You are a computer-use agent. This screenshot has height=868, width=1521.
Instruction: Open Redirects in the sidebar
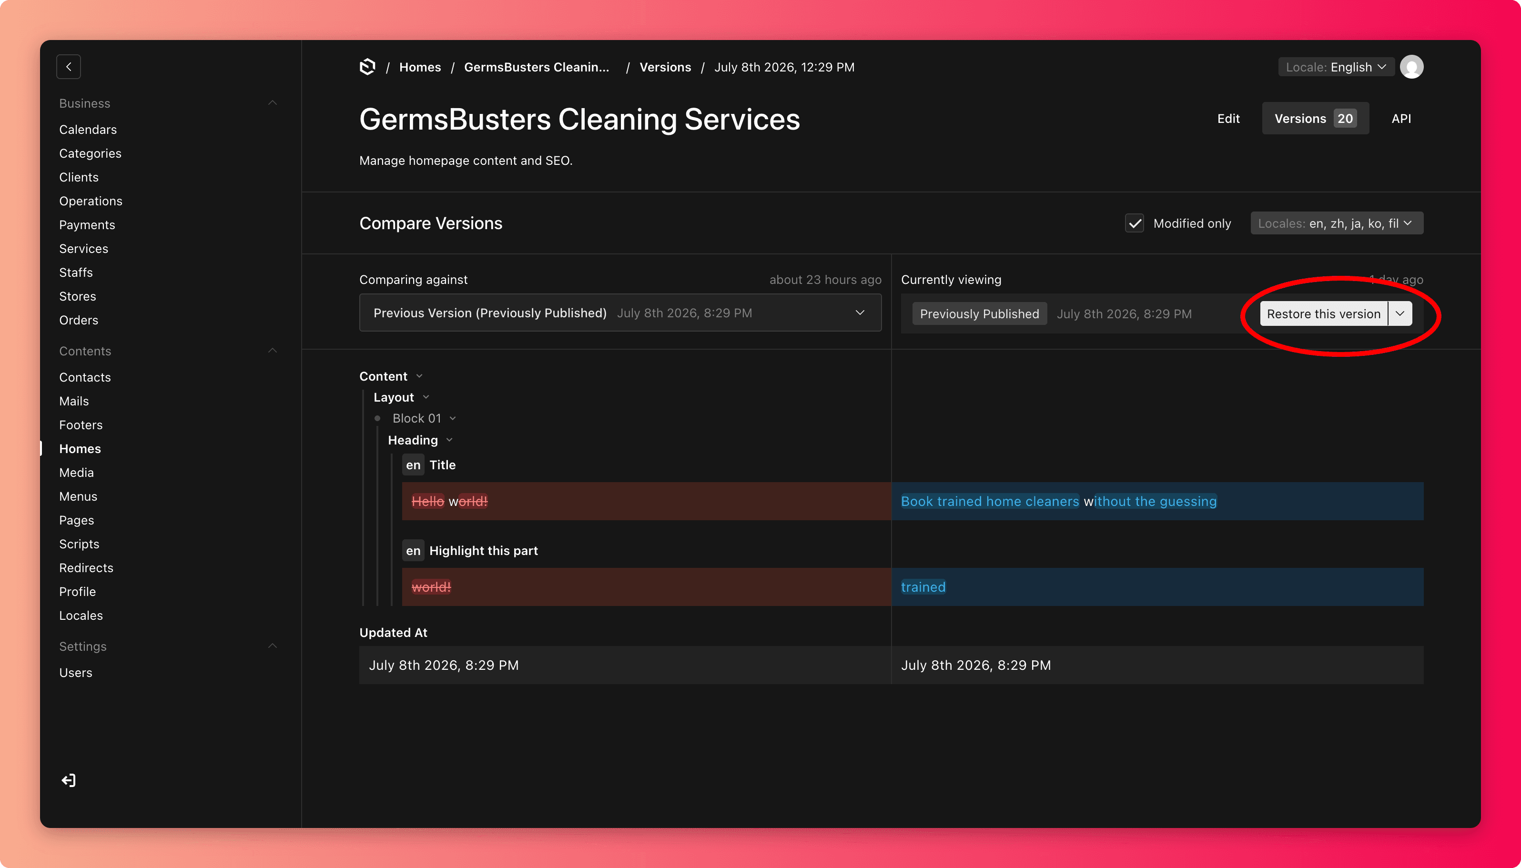click(86, 568)
